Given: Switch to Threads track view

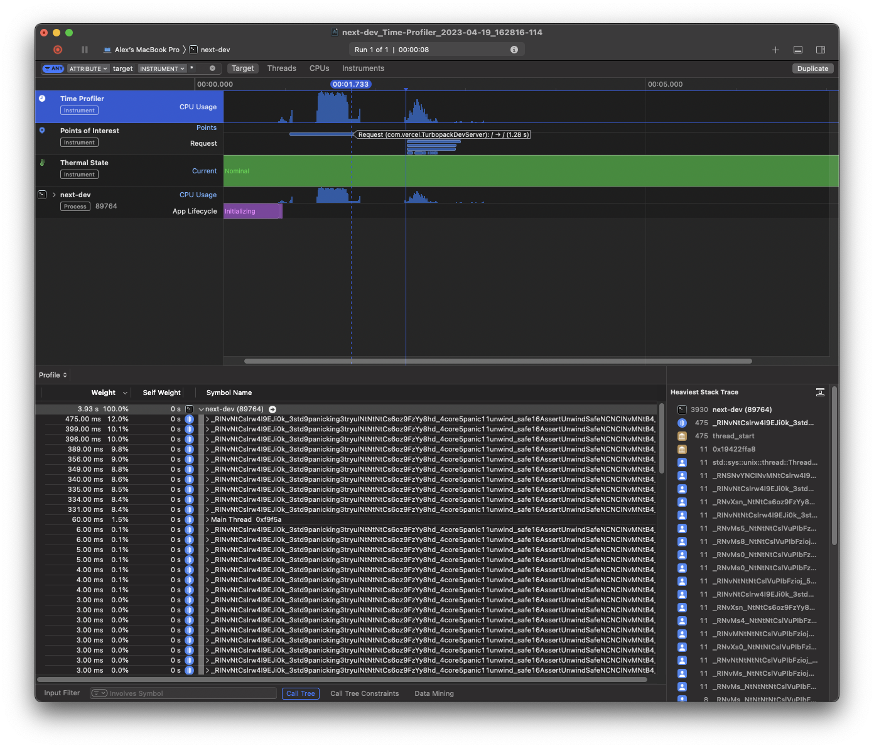Looking at the screenshot, I should [x=281, y=68].
